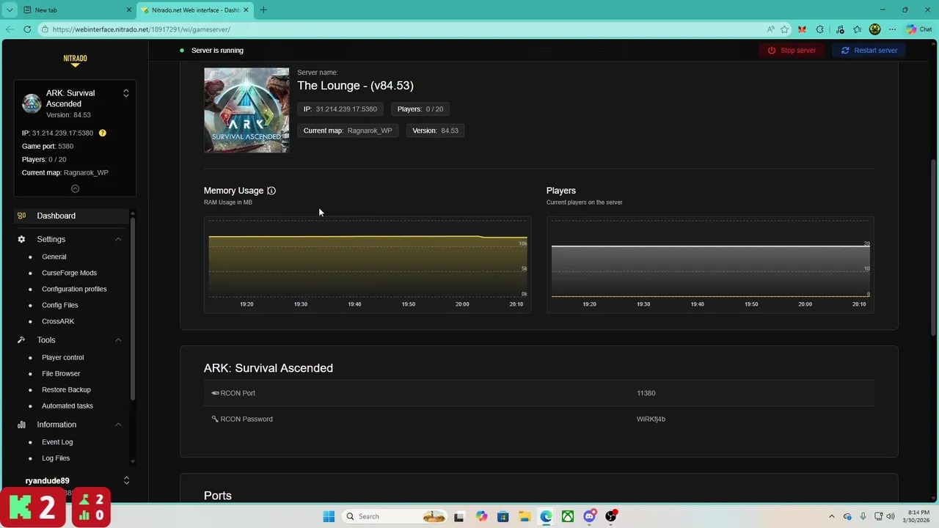
Task: Open Xbox app from the taskbar
Action: [568, 516]
